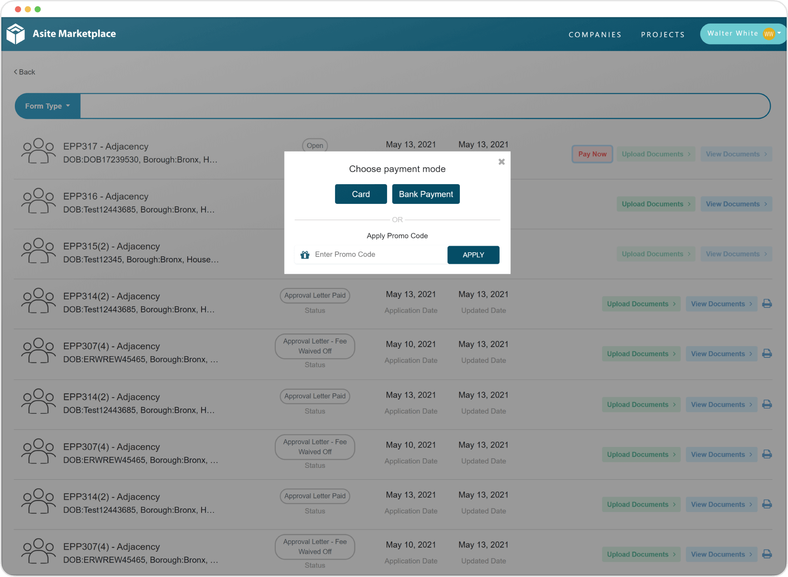This screenshot has width=788, height=577.
Task: Click the people icon beside EPP317 - Adjacency
Action: (38, 151)
